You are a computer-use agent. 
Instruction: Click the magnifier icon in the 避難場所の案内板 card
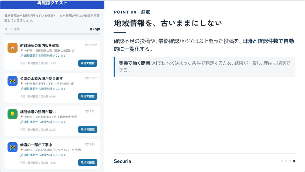[x=22, y=56]
